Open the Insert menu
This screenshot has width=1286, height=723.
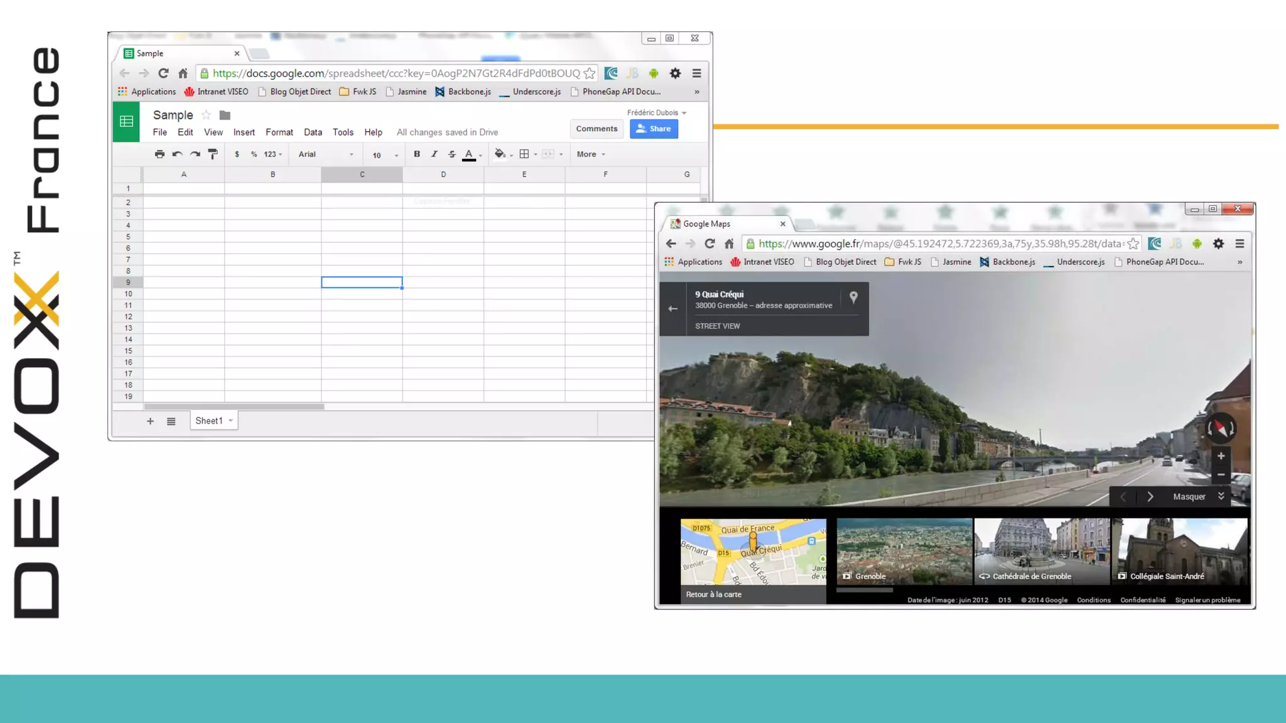[244, 132]
